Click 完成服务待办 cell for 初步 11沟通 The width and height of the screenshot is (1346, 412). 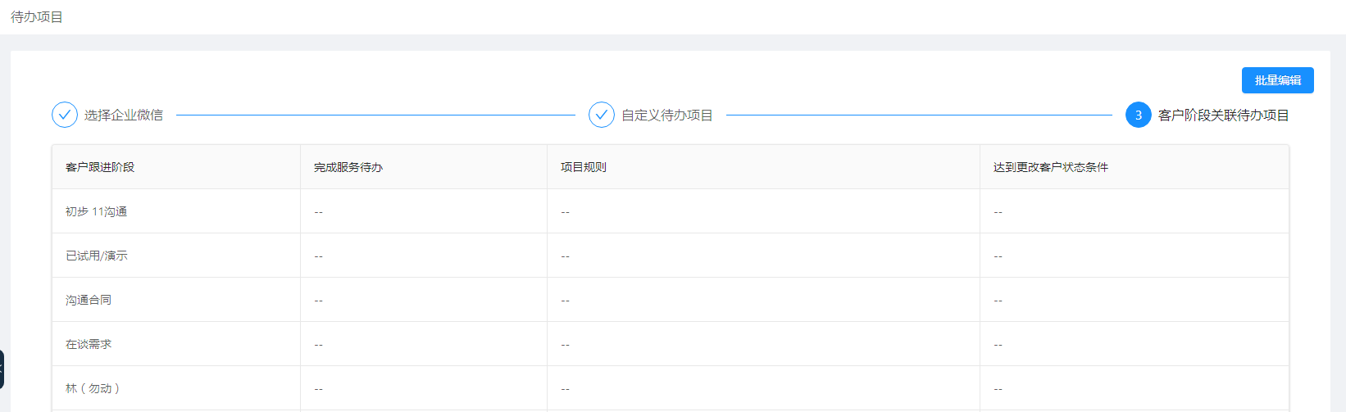point(424,211)
